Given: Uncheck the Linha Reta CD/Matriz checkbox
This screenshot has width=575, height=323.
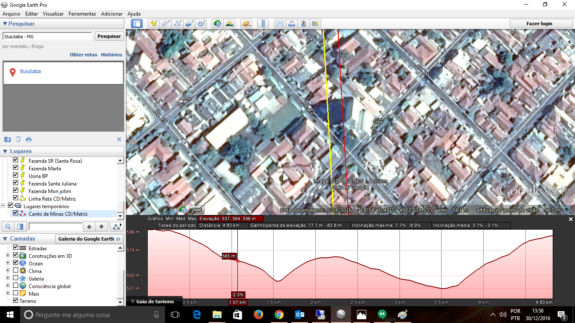Looking at the screenshot, I should (16, 199).
